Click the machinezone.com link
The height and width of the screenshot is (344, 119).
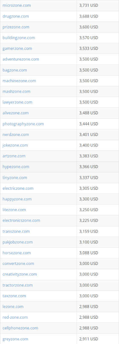tap(19, 81)
